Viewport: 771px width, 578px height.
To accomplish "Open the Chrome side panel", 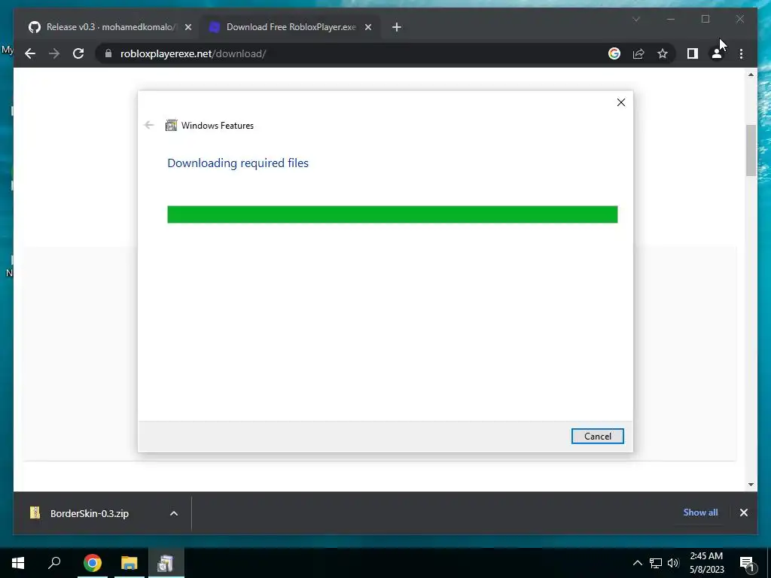I will [693, 53].
